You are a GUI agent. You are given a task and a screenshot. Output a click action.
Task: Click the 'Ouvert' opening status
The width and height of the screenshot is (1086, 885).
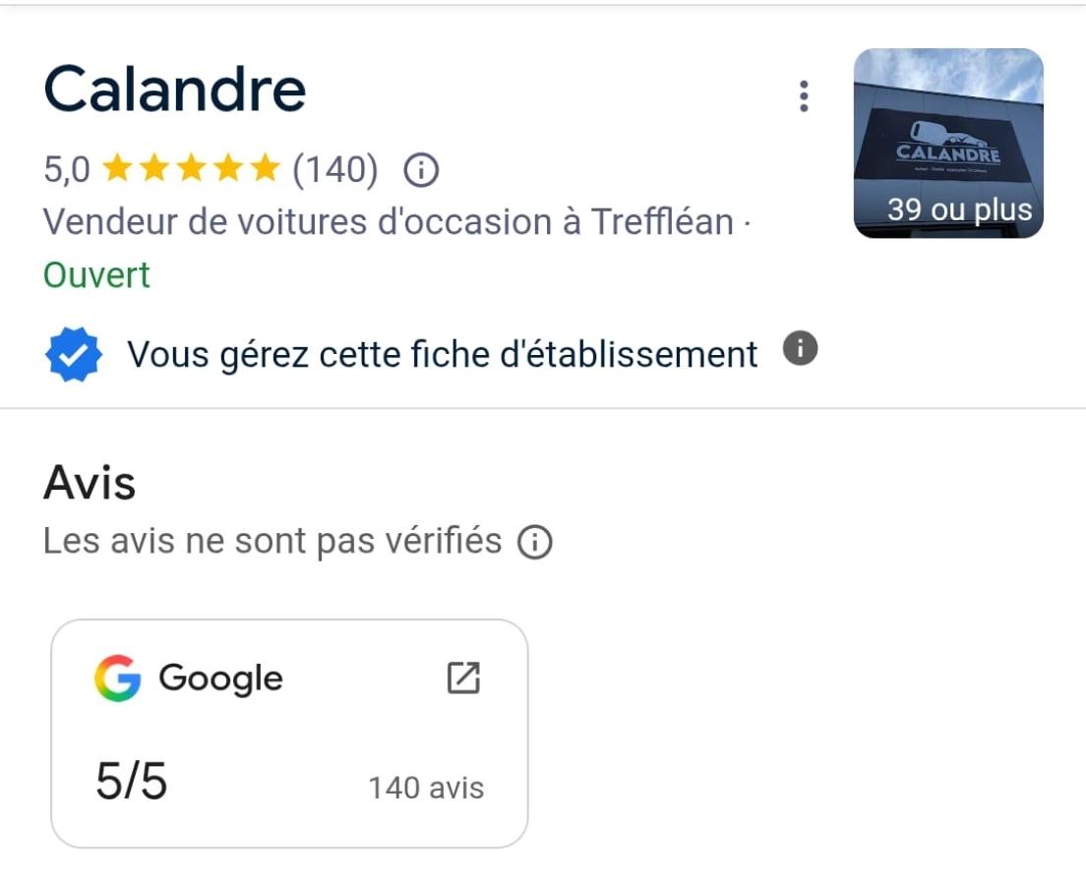coord(95,275)
